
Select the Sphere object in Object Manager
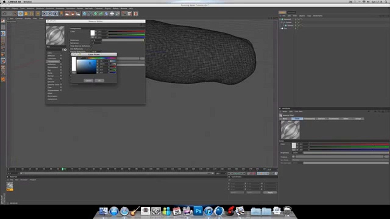pos(290,26)
